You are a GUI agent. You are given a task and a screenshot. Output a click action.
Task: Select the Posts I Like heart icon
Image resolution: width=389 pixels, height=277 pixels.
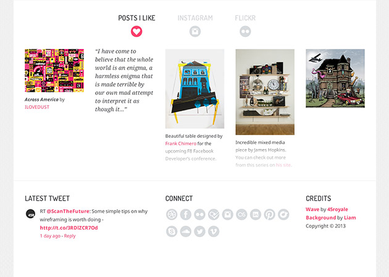pos(136,31)
